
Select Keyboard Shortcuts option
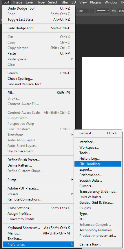pyautogui.click(x=39, y=228)
